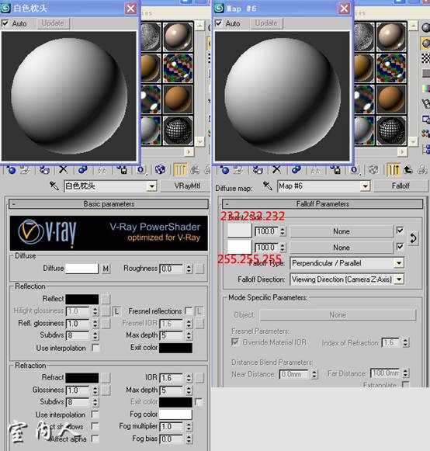
Task: Click the Diffuse M map button
Action: click(106, 269)
